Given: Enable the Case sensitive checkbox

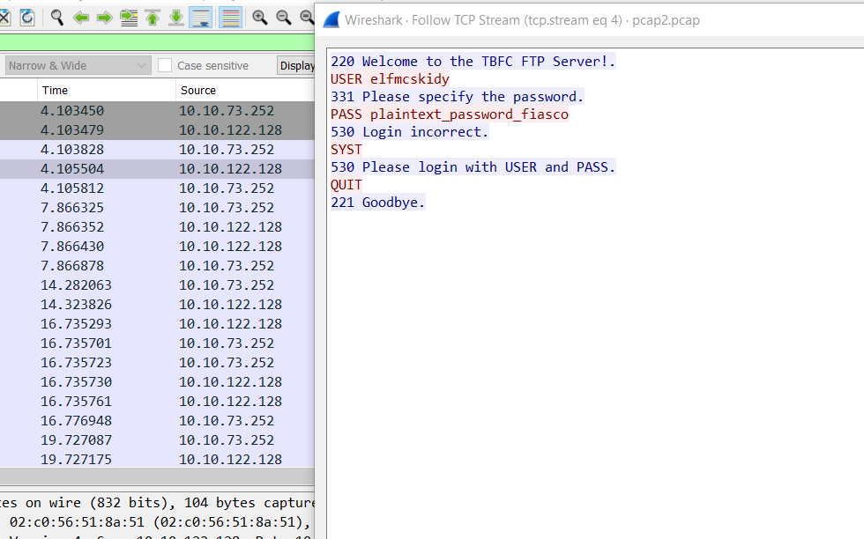Looking at the screenshot, I should pos(165,65).
